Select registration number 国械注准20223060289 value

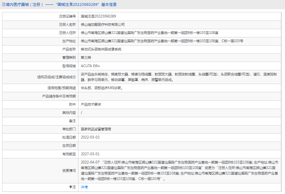(98, 16)
